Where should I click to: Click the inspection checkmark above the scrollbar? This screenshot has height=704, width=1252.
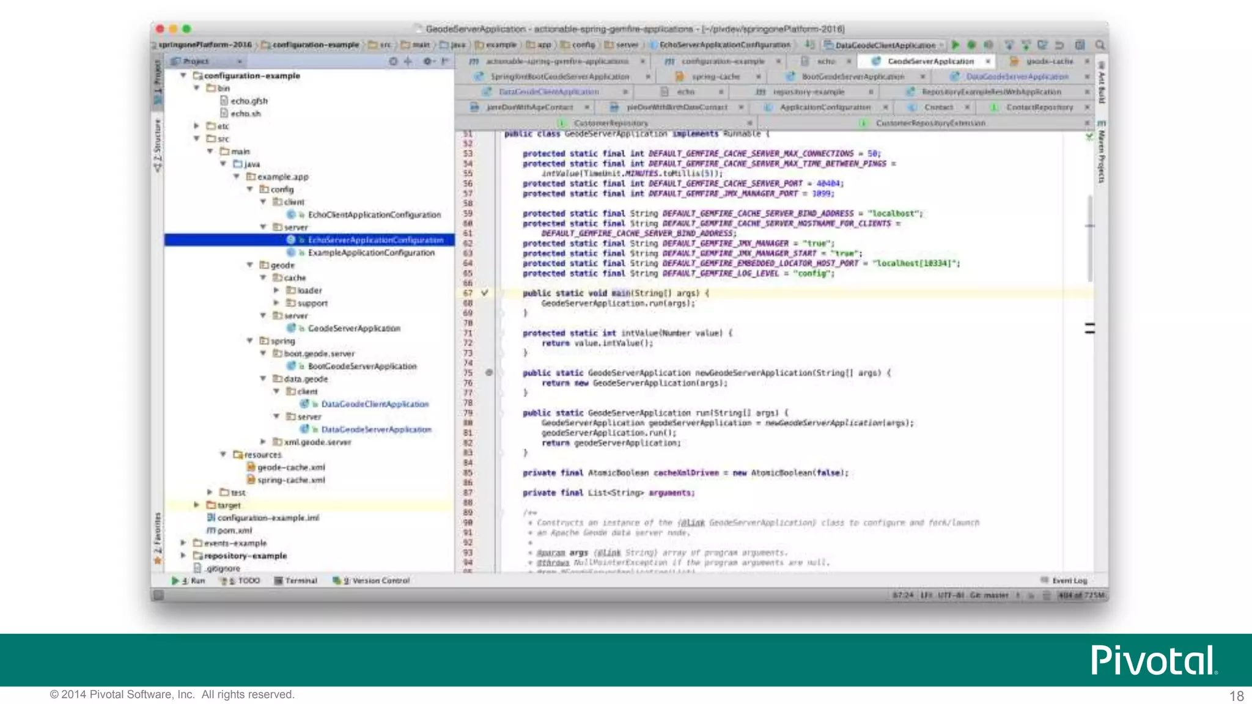(1089, 136)
